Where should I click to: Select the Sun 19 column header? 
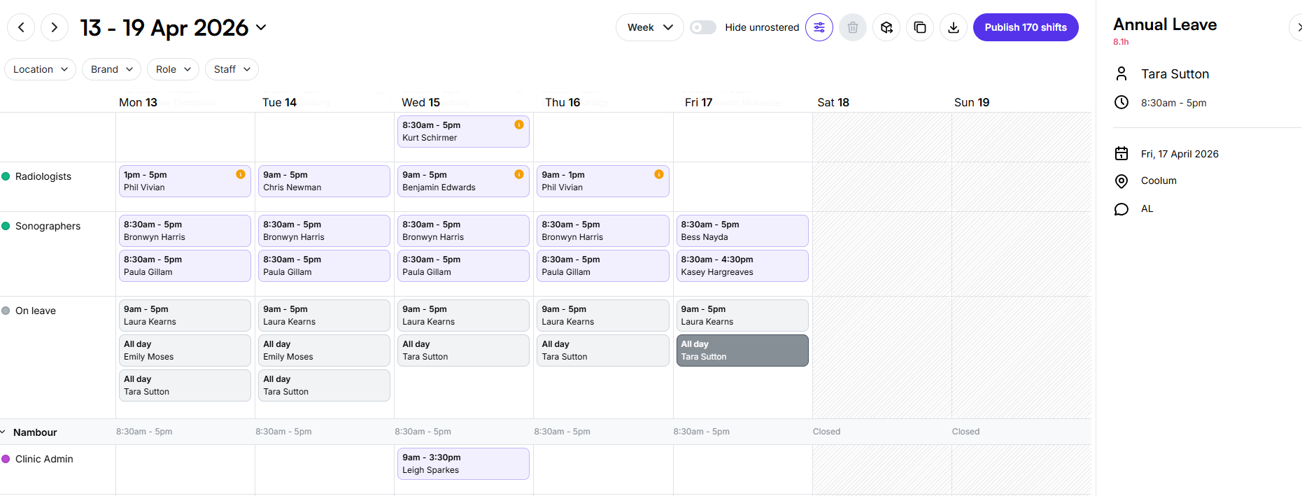972,102
